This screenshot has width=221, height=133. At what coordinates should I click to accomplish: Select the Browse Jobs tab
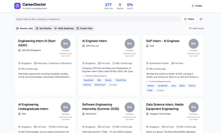click(25, 28)
